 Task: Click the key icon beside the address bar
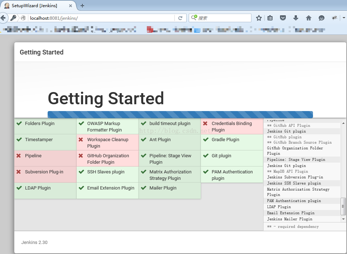click(x=13, y=18)
